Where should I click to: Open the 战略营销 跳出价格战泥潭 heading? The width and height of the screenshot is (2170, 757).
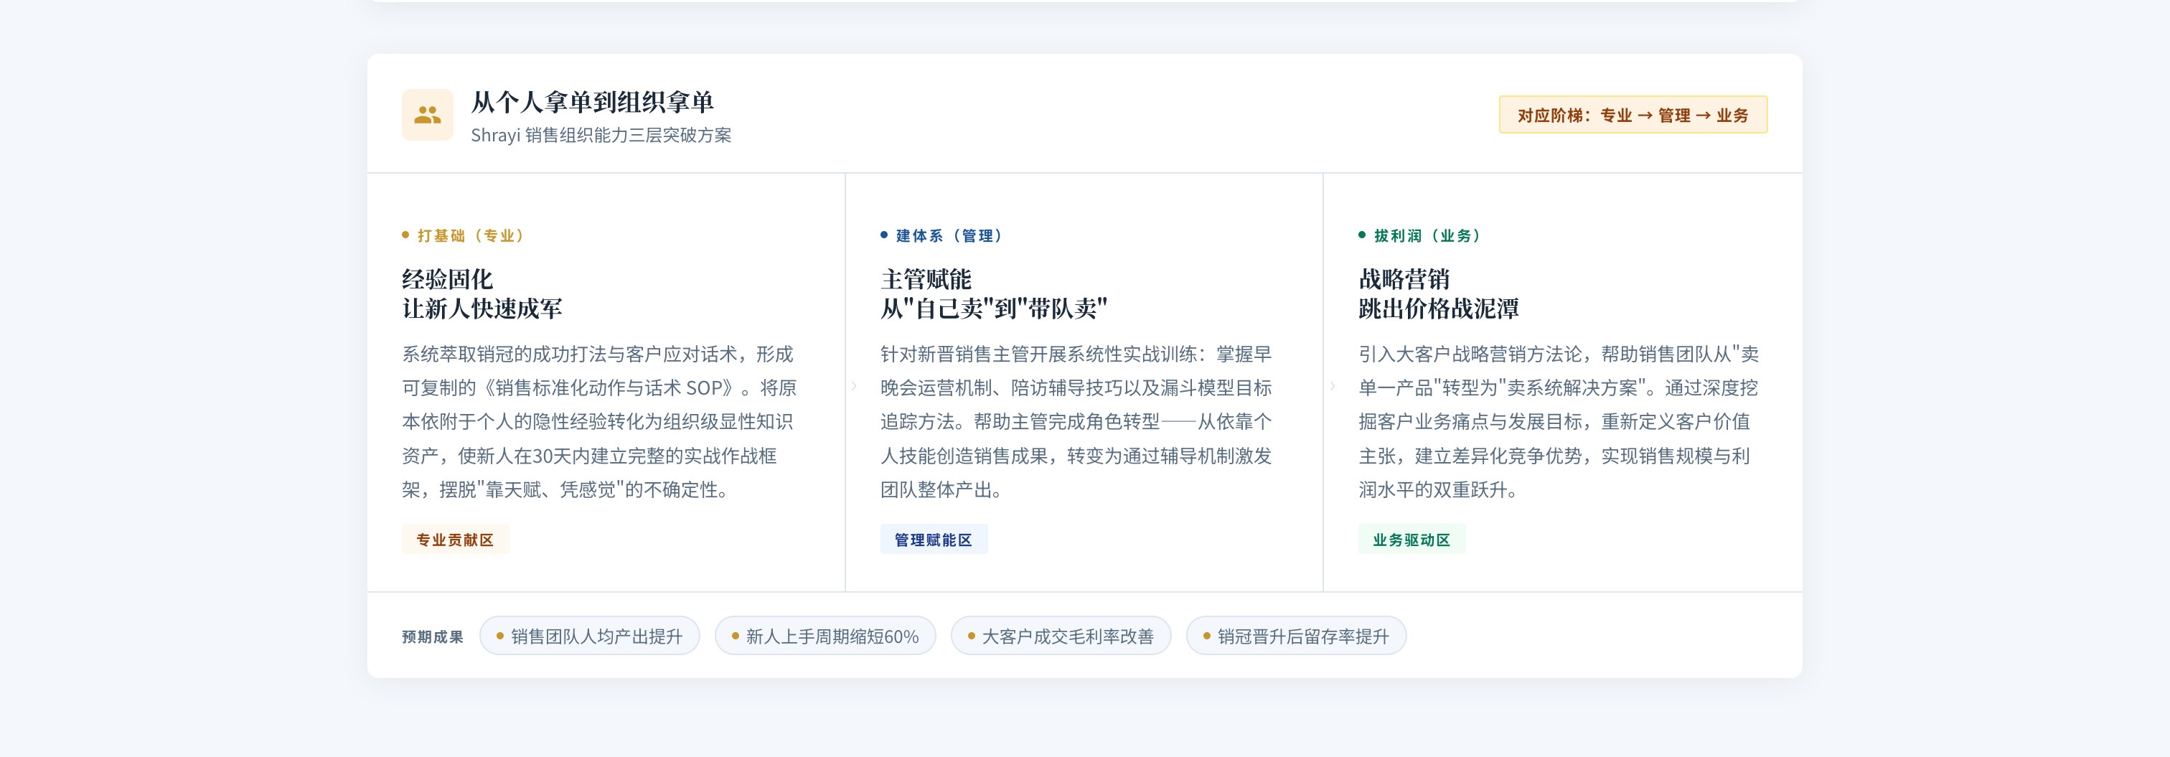(x=1438, y=294)
